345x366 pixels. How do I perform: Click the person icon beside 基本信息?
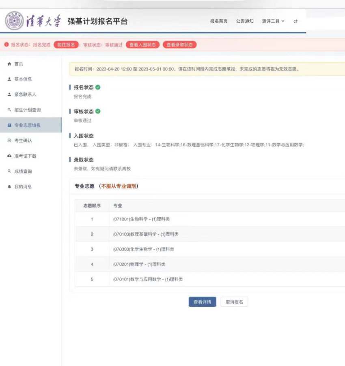point(9,79)
